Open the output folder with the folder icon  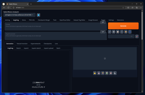pos(95,73)
